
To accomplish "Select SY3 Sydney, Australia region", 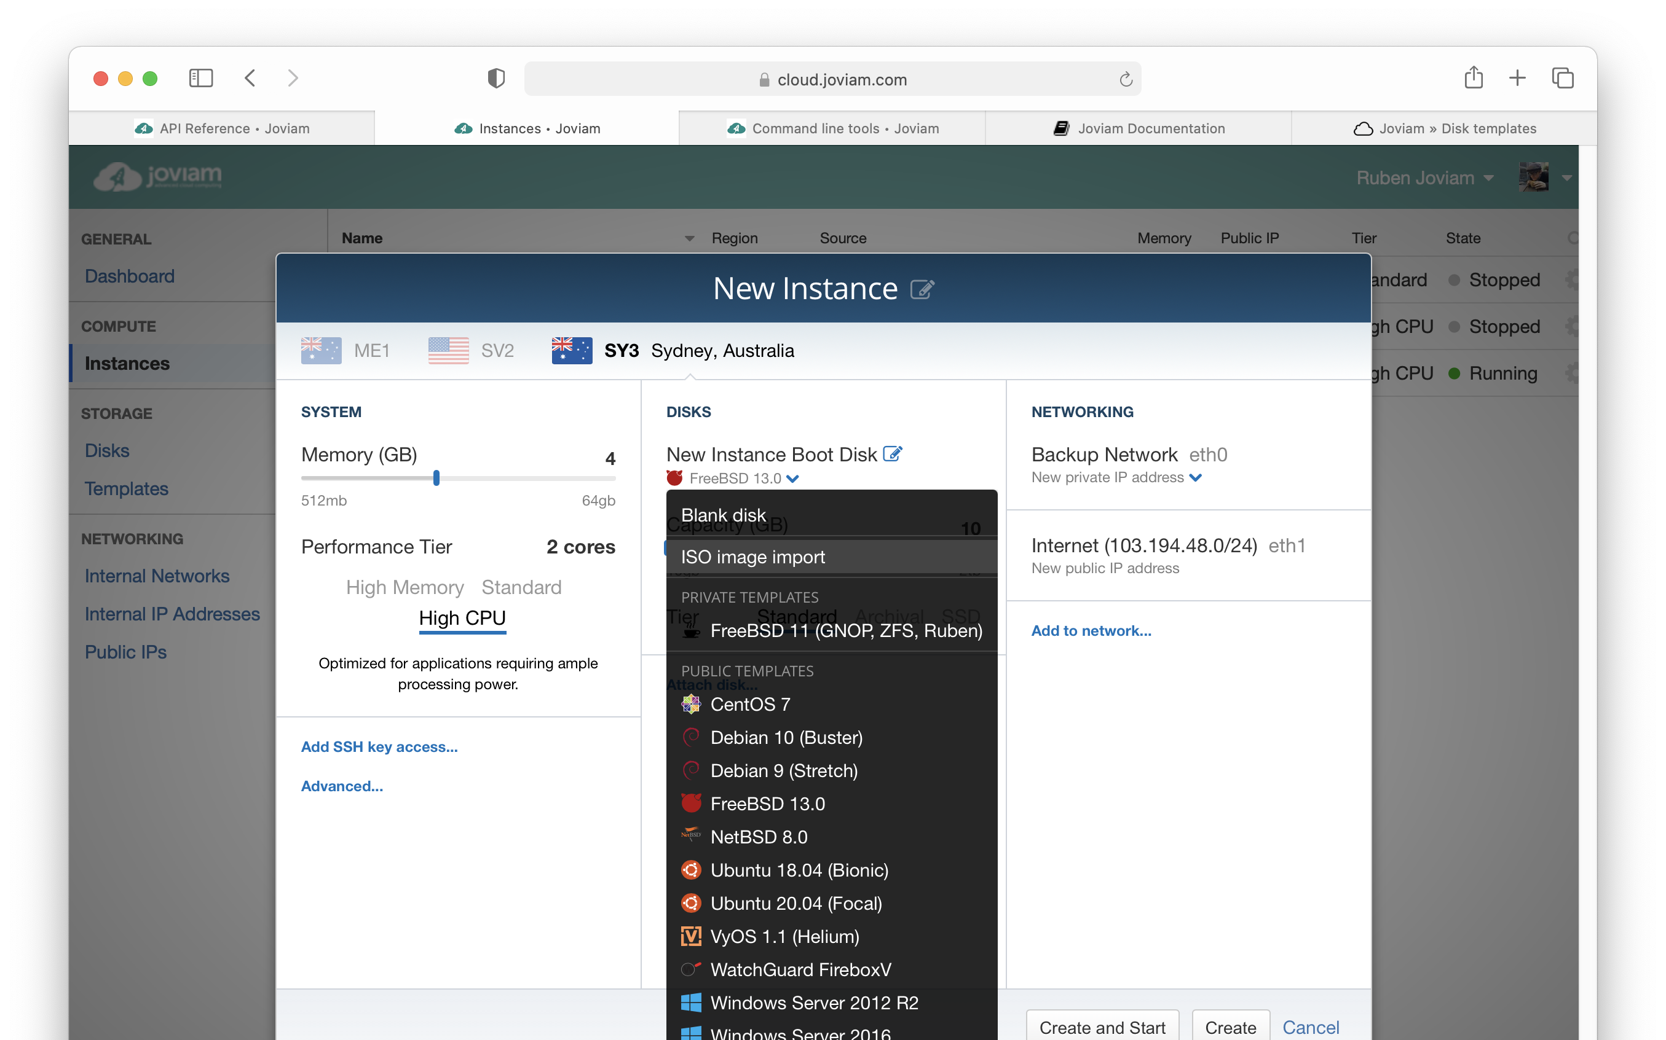I will point(699,351).
